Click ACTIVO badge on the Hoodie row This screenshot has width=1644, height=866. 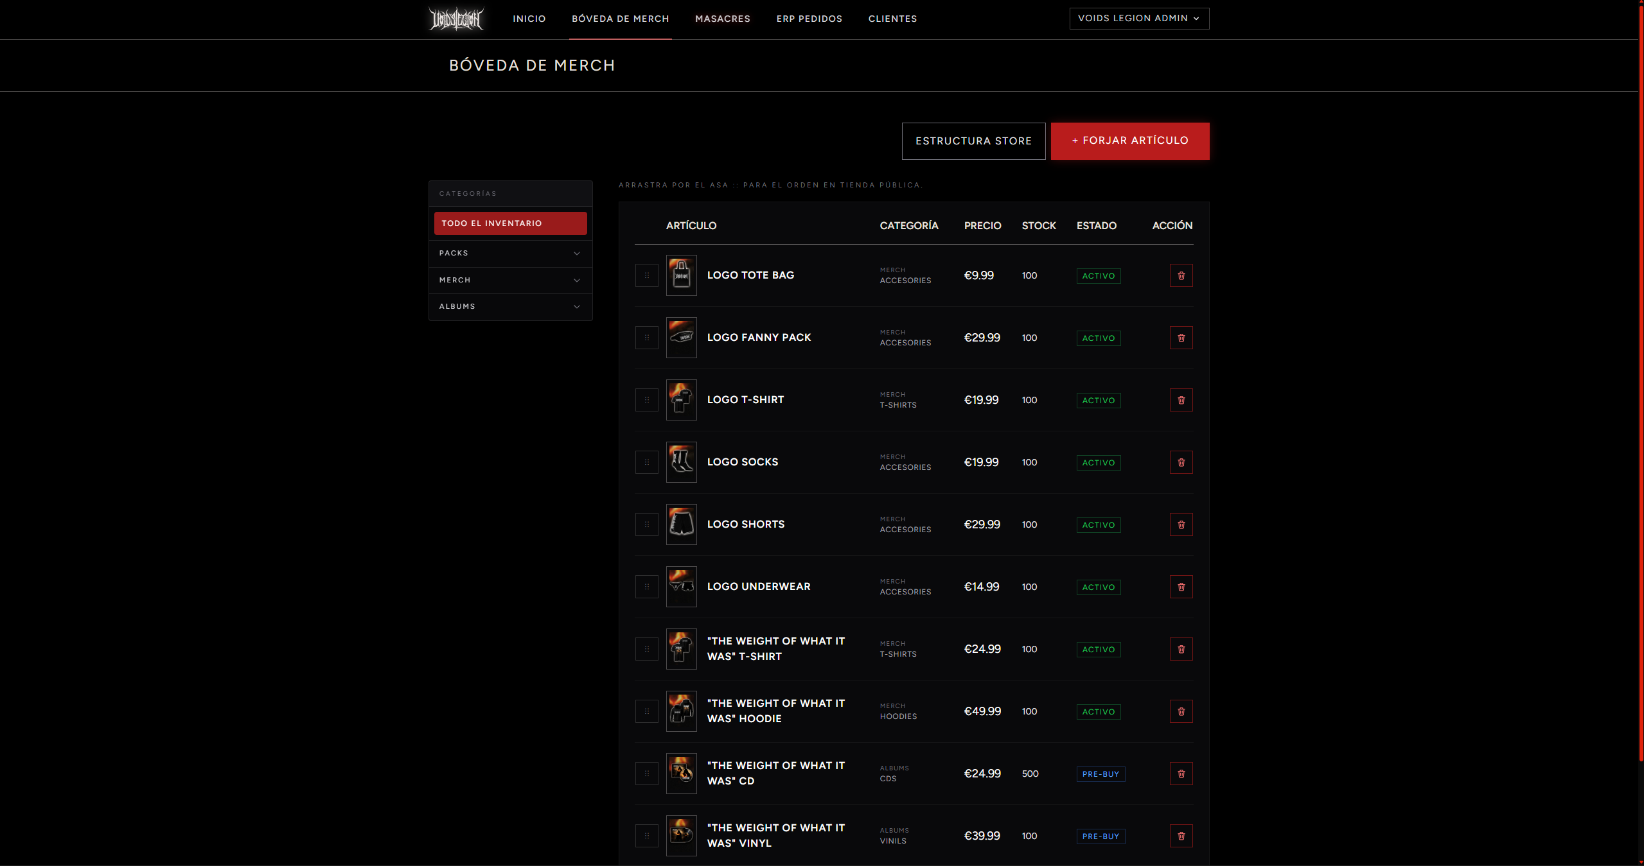(x=1098, y=711)
